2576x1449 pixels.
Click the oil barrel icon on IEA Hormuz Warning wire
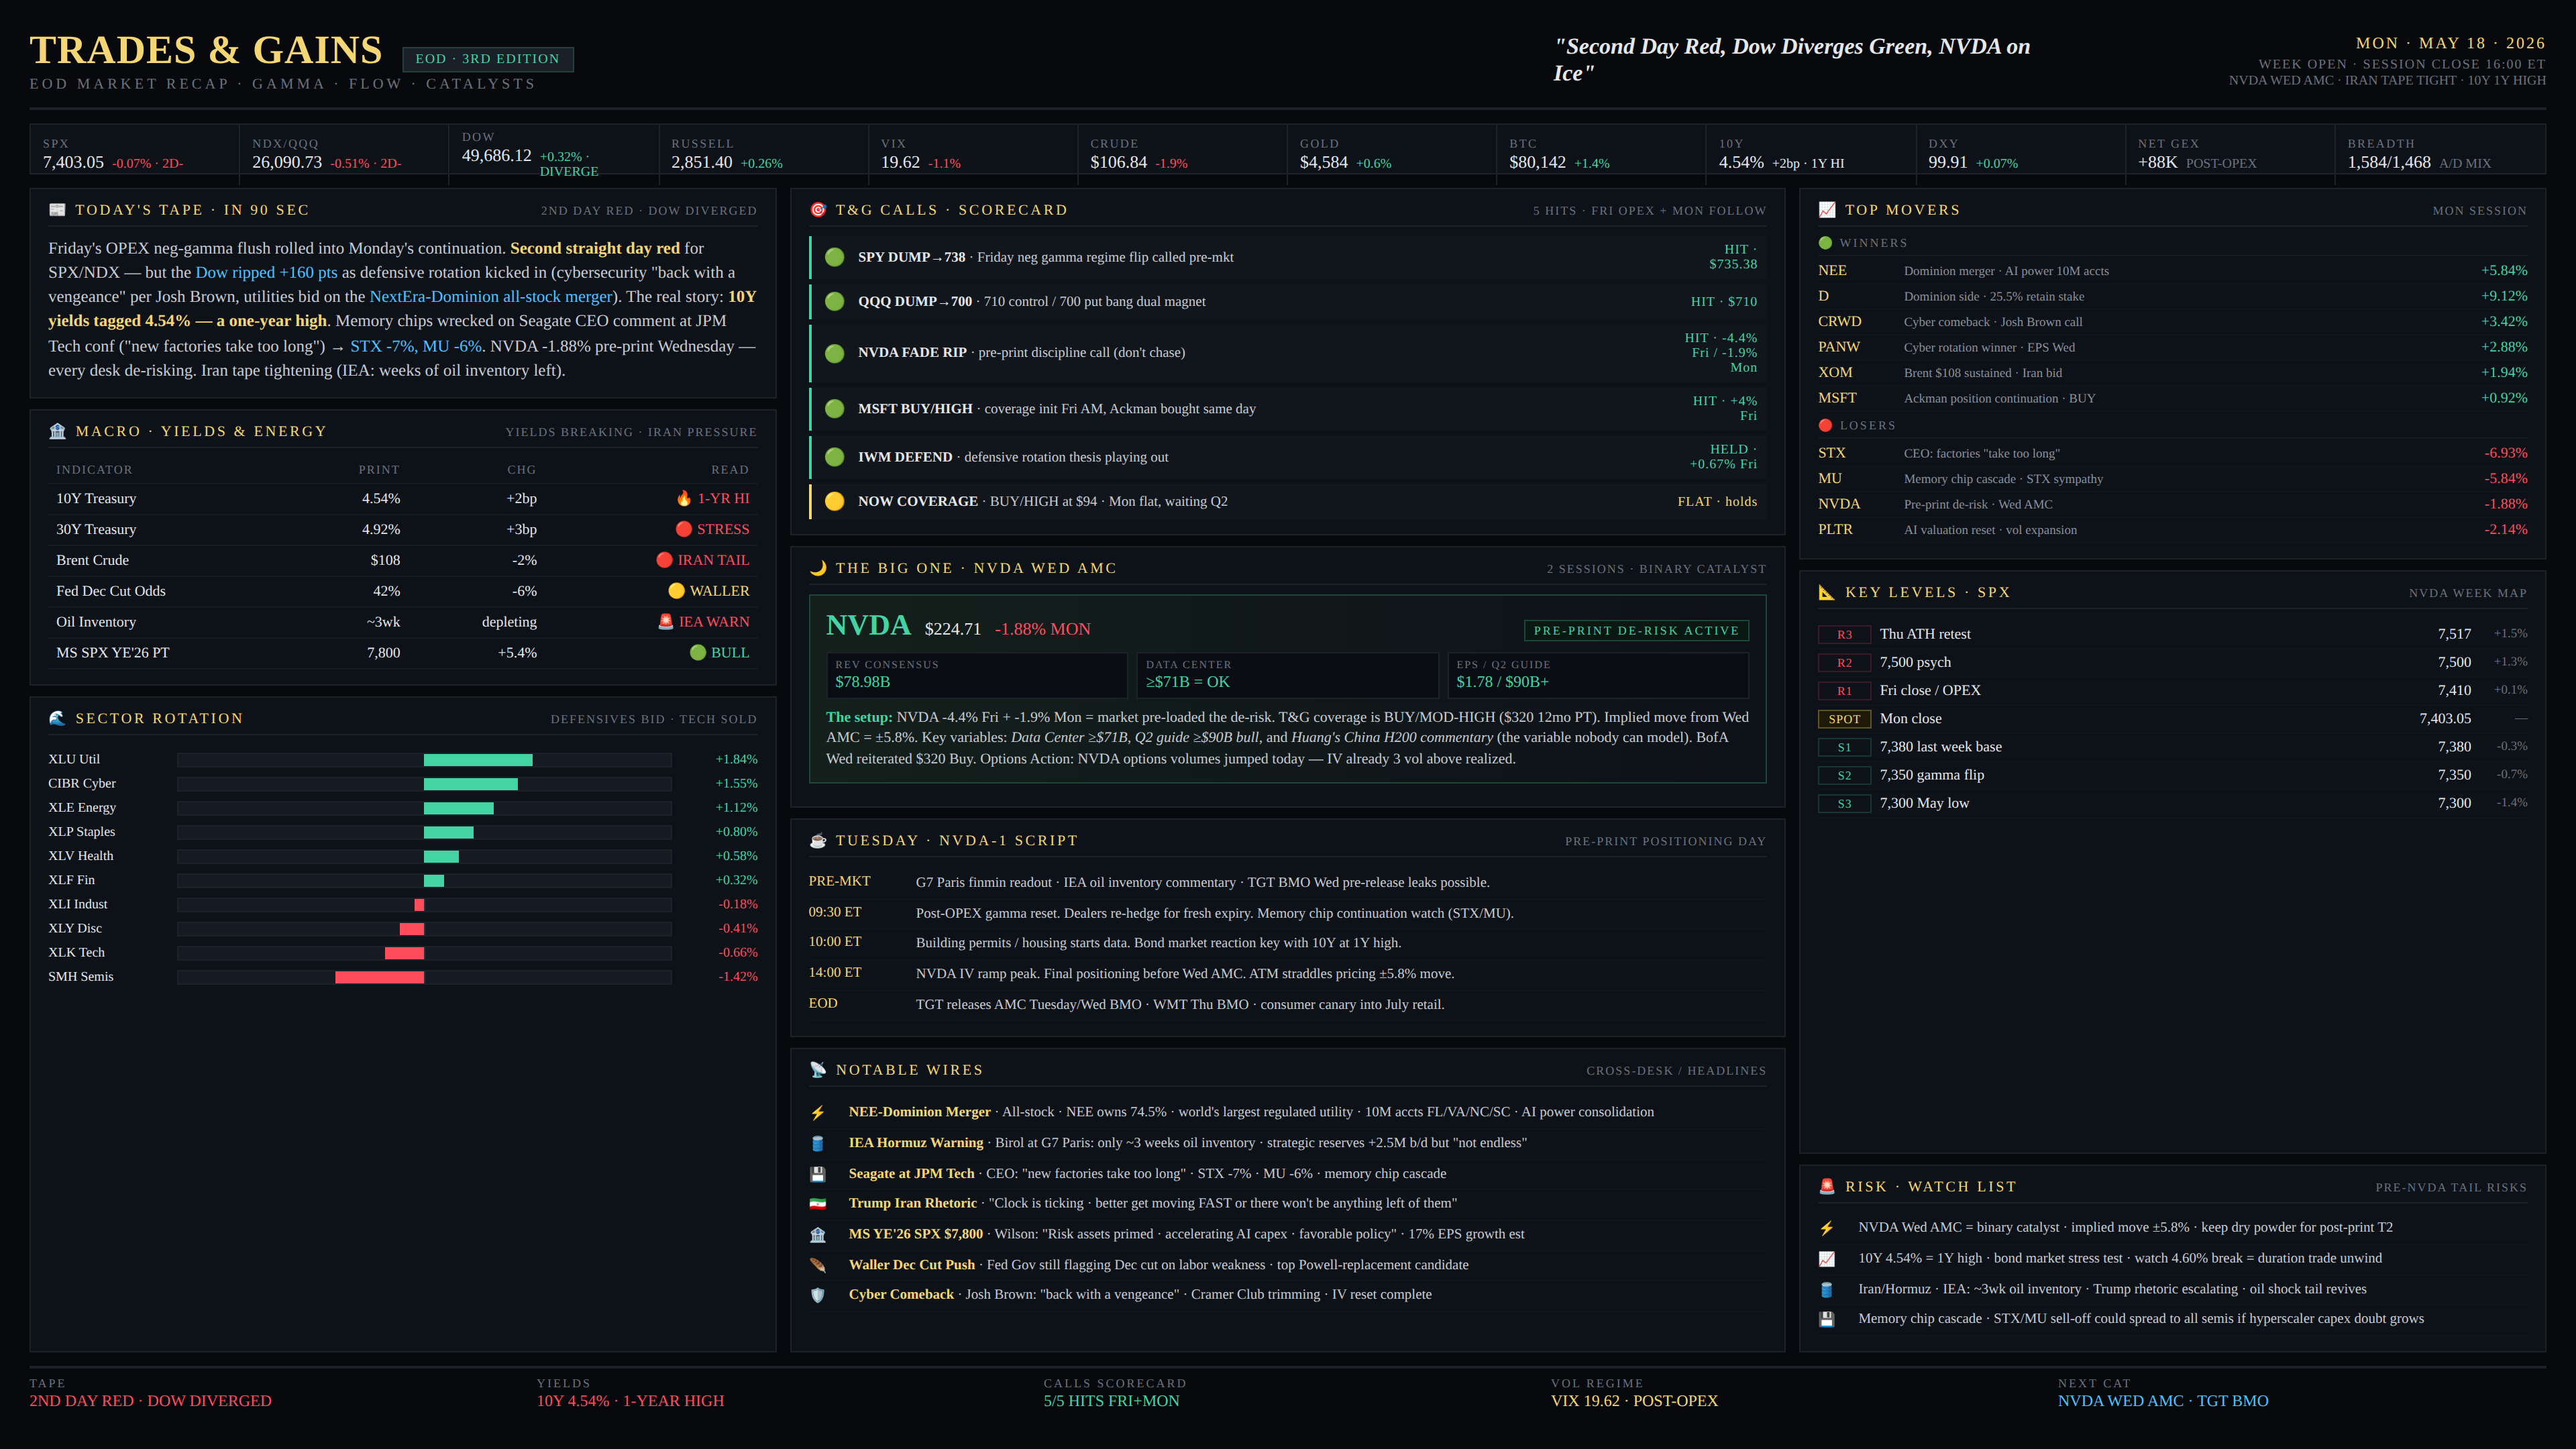point(818,1143)
